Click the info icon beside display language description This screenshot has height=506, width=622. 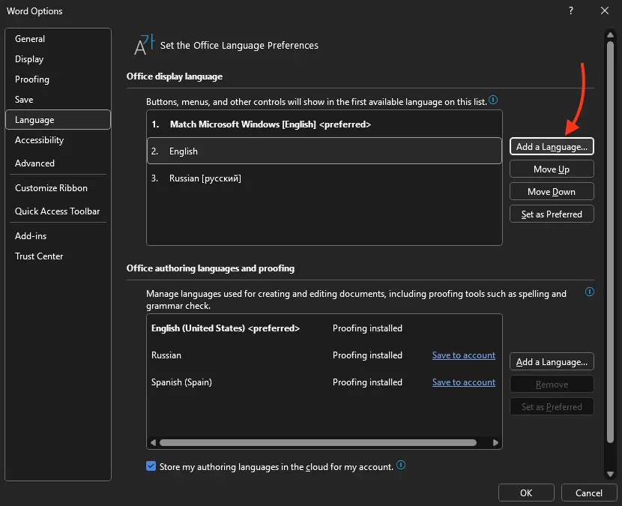coord(493,100)
